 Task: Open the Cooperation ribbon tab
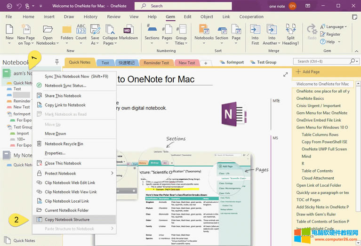pyautogui.click(x=251, y=16)
